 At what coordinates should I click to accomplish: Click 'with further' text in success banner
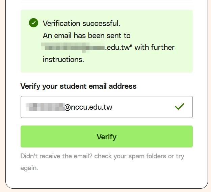click(x=155, y=48)
